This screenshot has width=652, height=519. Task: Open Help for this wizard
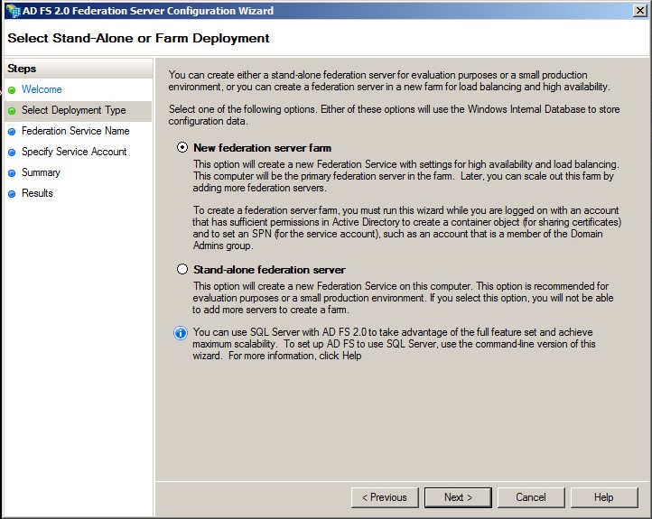click(x=604, y=497)
